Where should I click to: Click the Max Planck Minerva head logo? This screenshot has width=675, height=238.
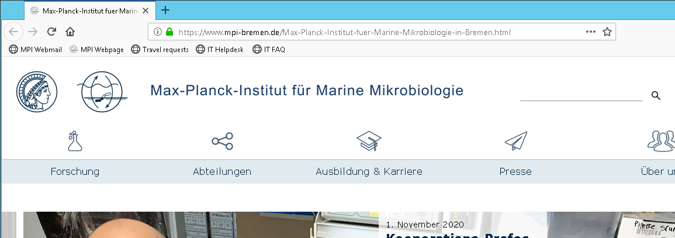coord(37,92)
